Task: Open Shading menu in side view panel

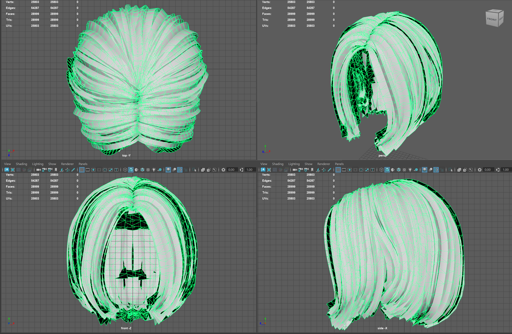Action: 278,164
